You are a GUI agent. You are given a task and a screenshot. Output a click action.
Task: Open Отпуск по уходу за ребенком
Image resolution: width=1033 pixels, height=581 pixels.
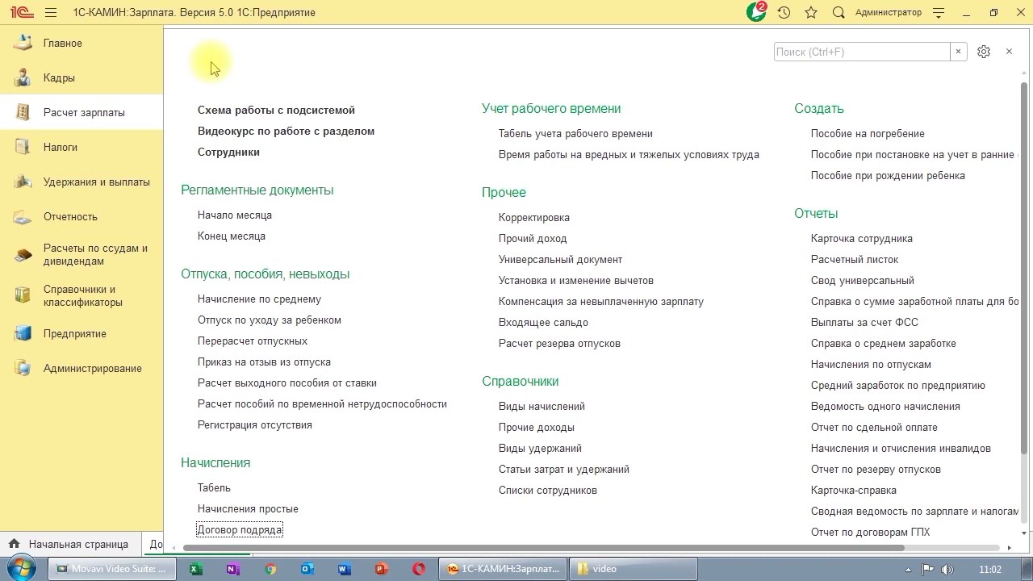pos(270,320)
